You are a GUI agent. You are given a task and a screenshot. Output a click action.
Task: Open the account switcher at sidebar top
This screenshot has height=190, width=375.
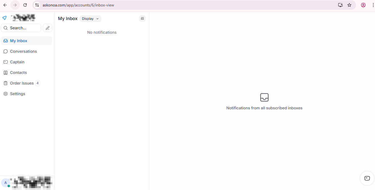coord(23,18)
